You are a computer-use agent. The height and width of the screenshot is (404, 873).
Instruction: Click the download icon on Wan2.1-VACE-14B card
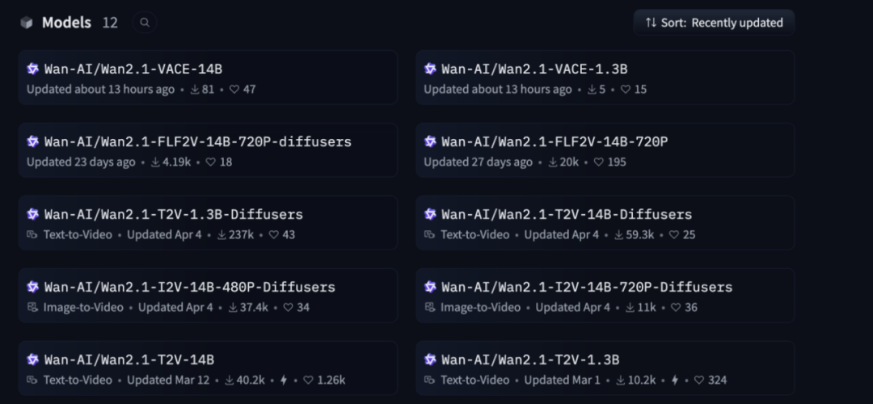(x=195, y=90)
